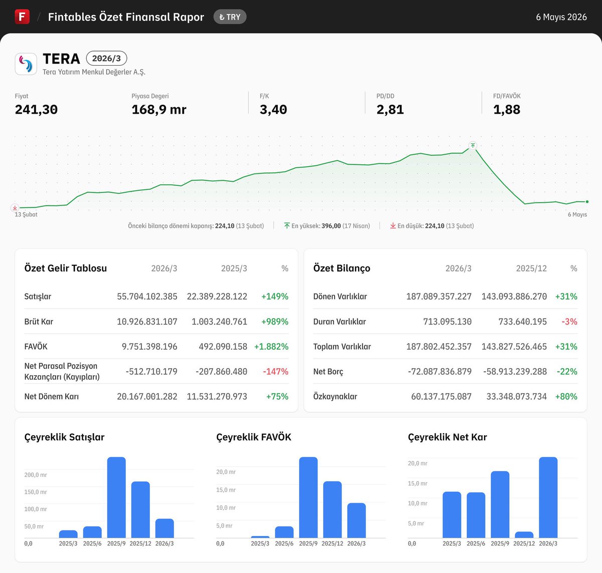Click the highest price marker on chart
This screenshot has height=573, width=602.
473,146
